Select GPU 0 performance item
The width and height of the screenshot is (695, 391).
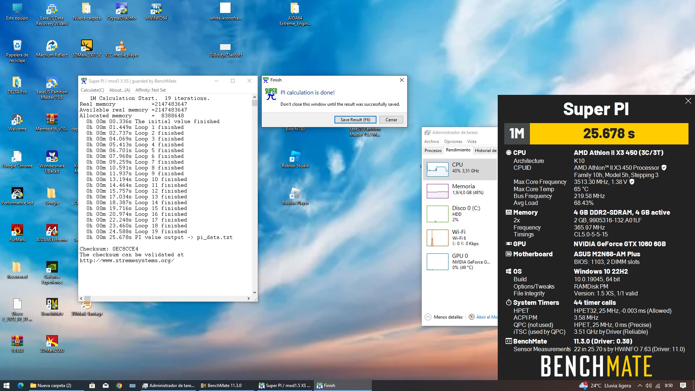coord(460,261)
